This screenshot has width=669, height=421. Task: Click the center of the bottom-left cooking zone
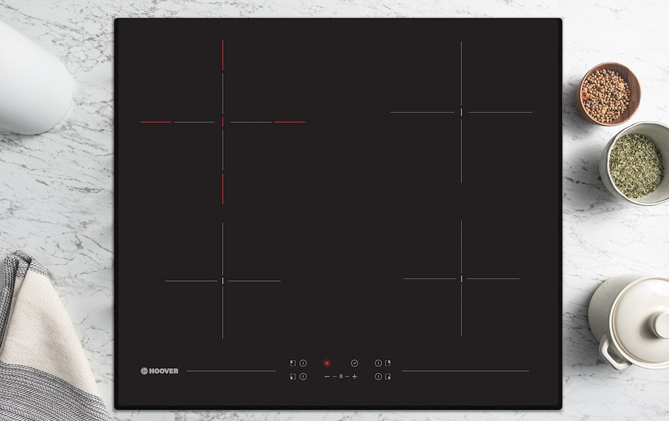[x=223, y=280]
